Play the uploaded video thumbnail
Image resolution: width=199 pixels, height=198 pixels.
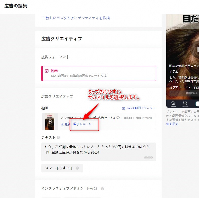50,122
